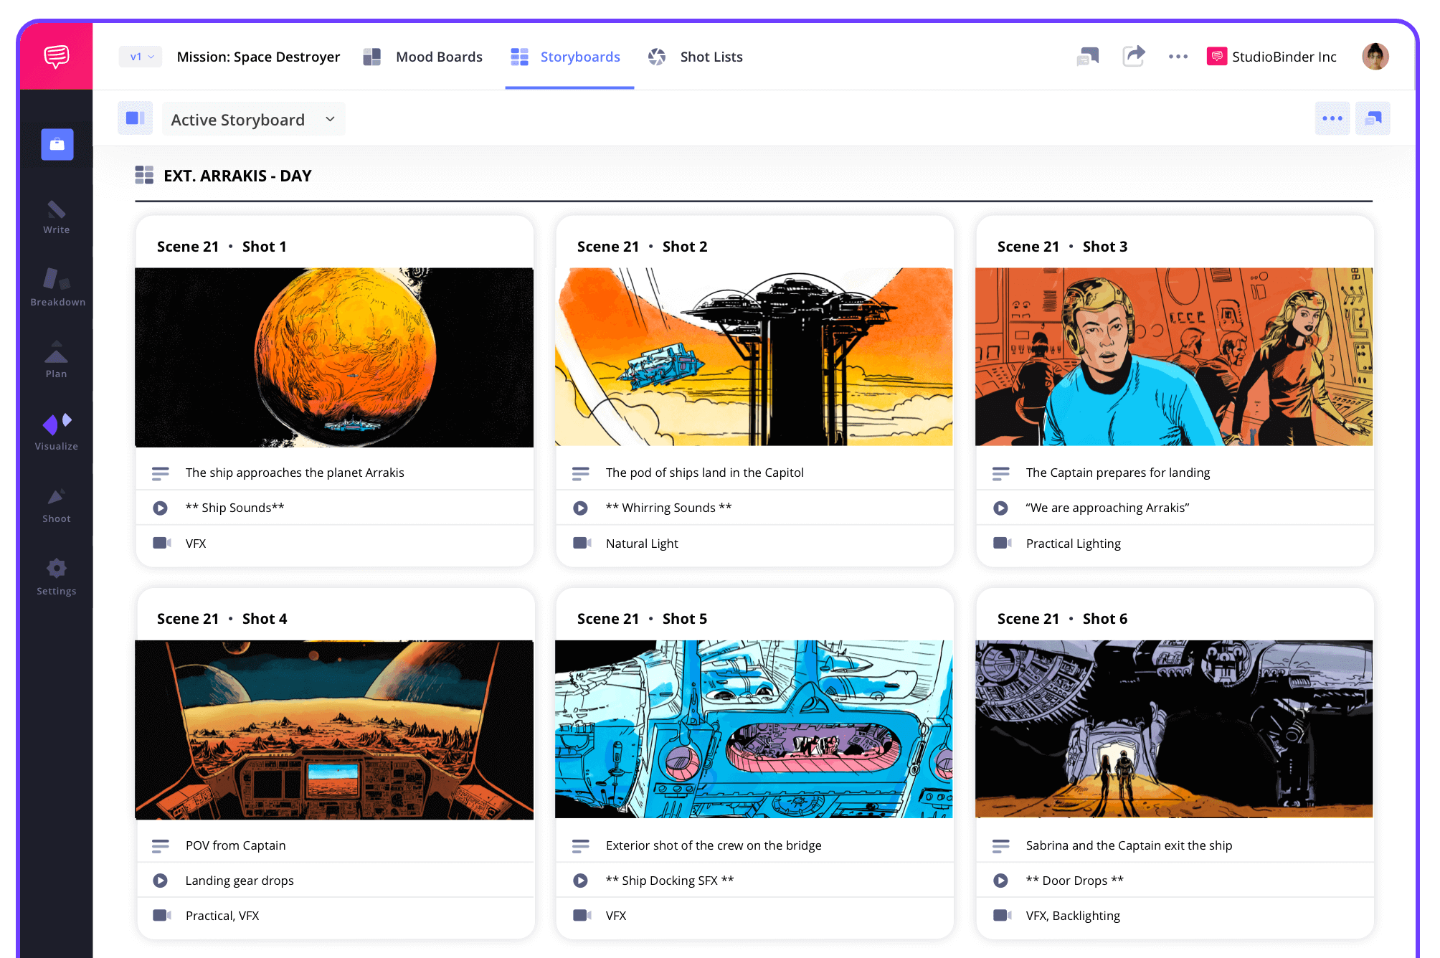
Task: Open the v1 version dropdown
Action: tap(140, 56)
